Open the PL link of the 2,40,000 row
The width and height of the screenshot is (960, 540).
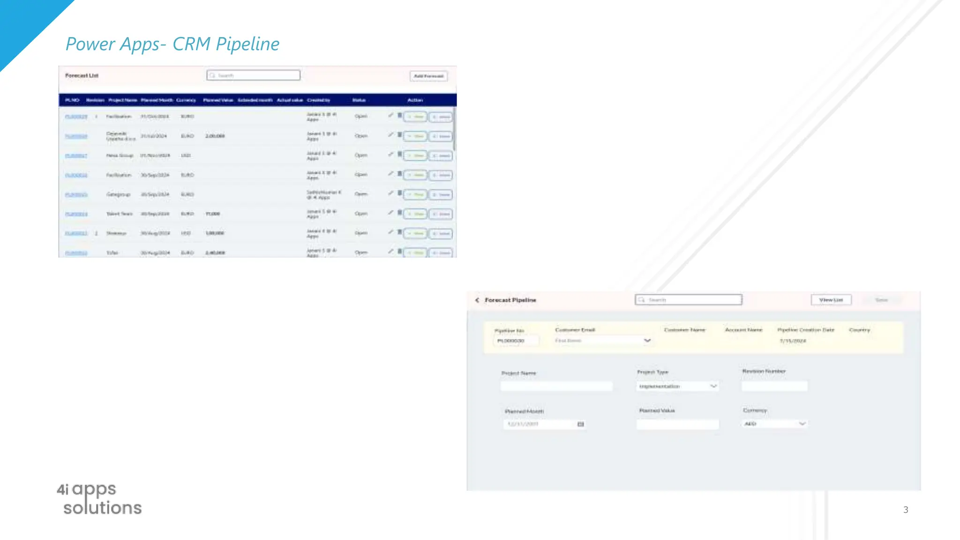[x=76, y=253]
